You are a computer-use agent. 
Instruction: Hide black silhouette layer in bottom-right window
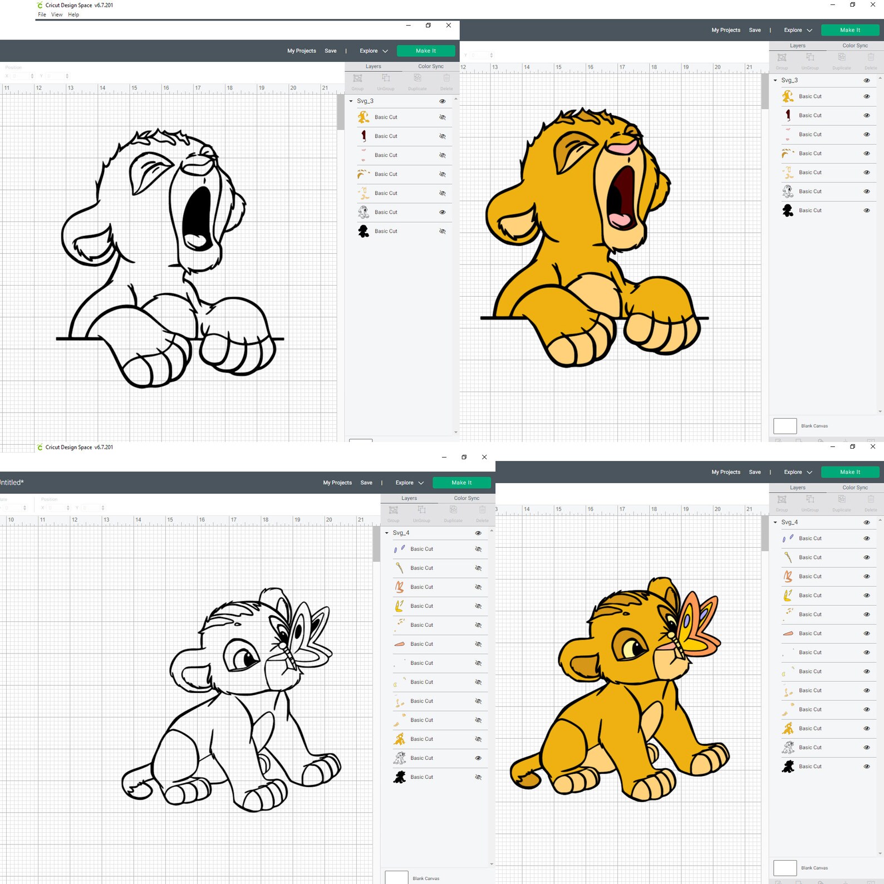click(867, 767)
